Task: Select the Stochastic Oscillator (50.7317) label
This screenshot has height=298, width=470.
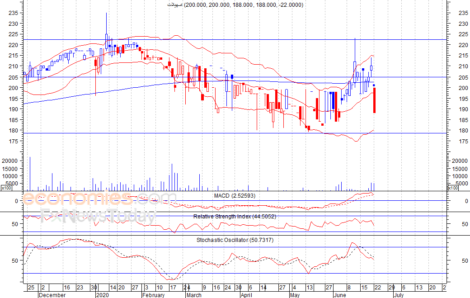Action: click(x=235, y=240)
